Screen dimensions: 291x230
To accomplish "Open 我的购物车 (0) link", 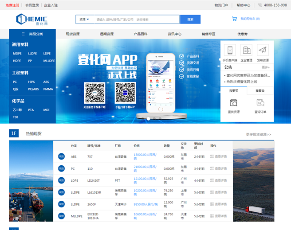I will pyautogui.click(x=250, y=19).
